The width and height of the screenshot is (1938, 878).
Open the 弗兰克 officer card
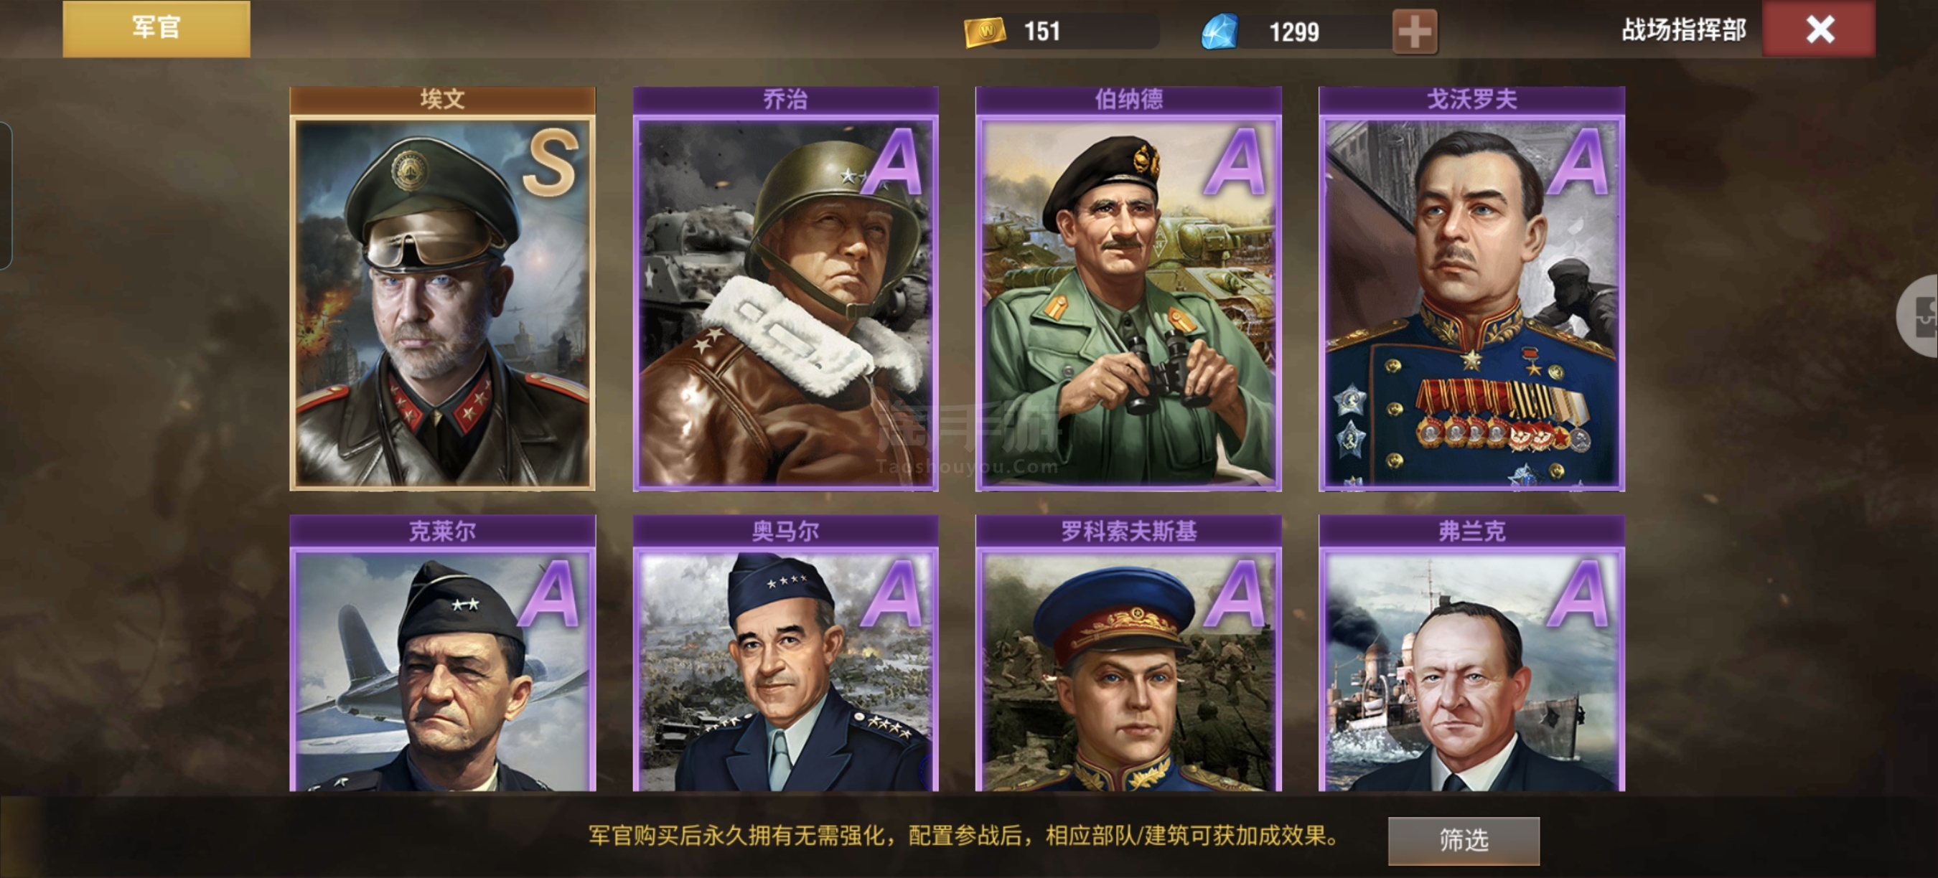click(1471, 653)
